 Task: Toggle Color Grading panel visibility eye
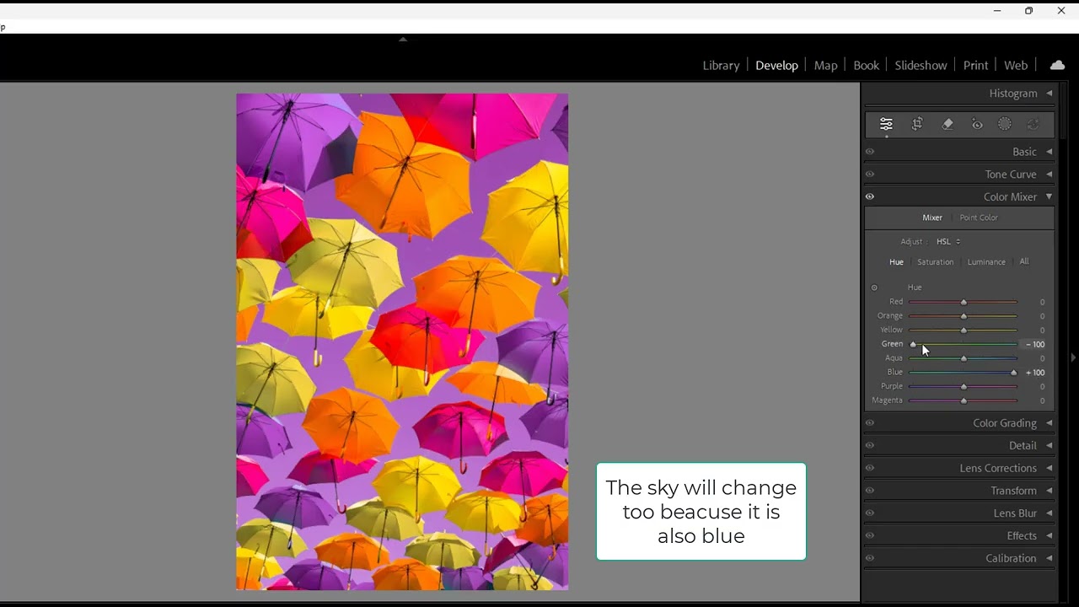[x=870, y=423]
